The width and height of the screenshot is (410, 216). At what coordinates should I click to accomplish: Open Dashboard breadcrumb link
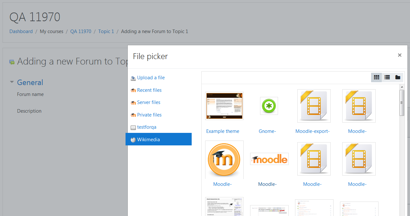(21, 31)
